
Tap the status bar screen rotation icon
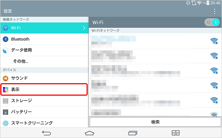194,3
